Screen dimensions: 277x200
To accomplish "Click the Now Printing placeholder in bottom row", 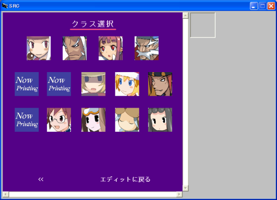I will [27, 120].
